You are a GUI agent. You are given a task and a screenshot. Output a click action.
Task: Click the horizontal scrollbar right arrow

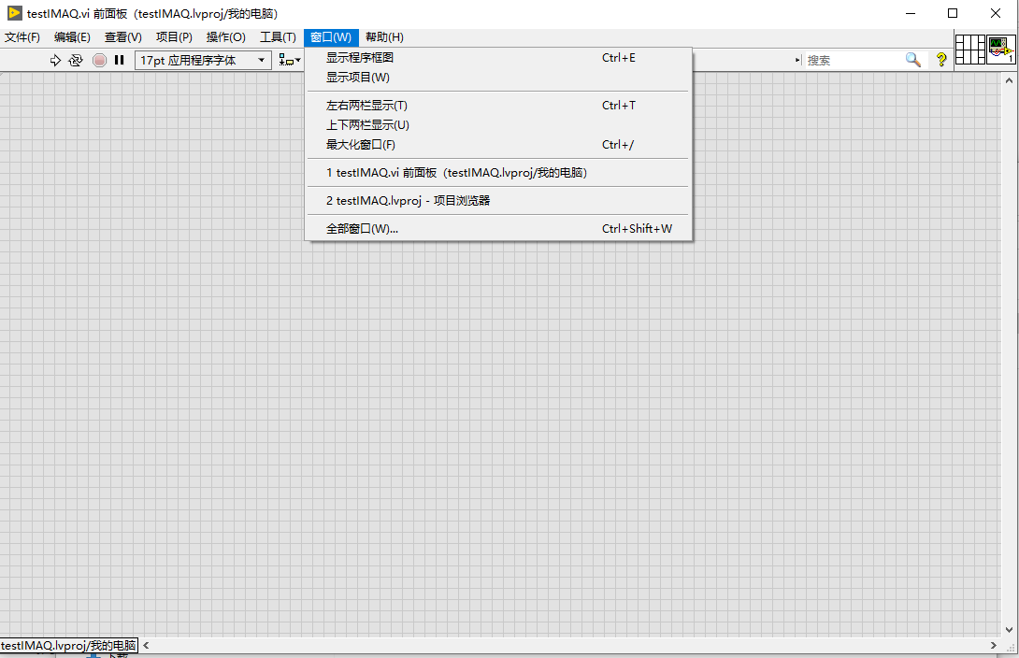[993, 645]
